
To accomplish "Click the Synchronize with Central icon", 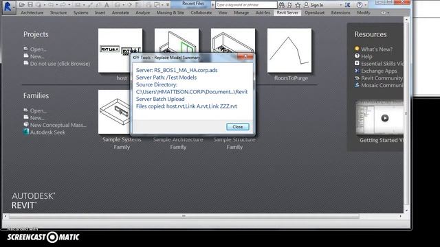I will click(38, 5).
